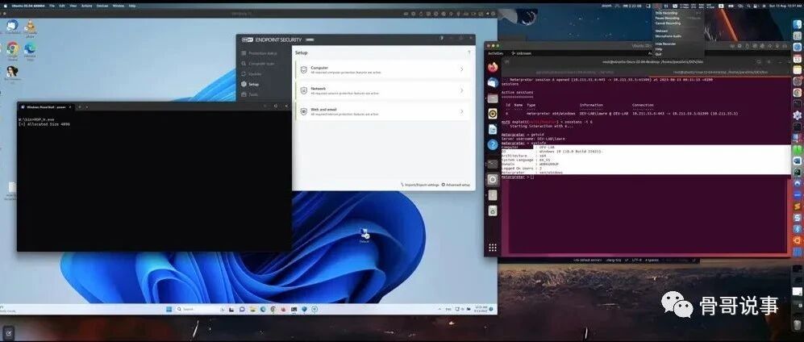Image resolution: width=804 pixels, height=342 pixels.
Task: Add a new PowerShell tab with plus
Action: point(80,107)
